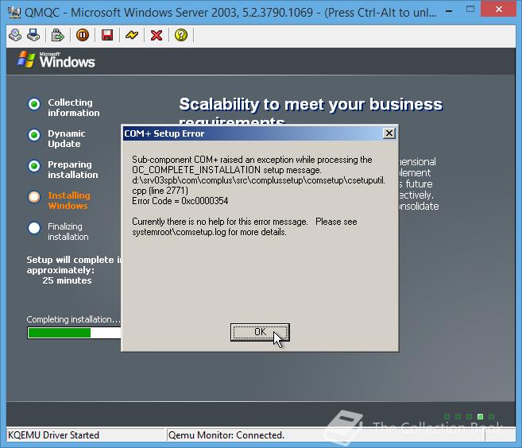Click the Microsoft Windows logo banner
The image size is (522, 448).
click(x=56, y=60)
